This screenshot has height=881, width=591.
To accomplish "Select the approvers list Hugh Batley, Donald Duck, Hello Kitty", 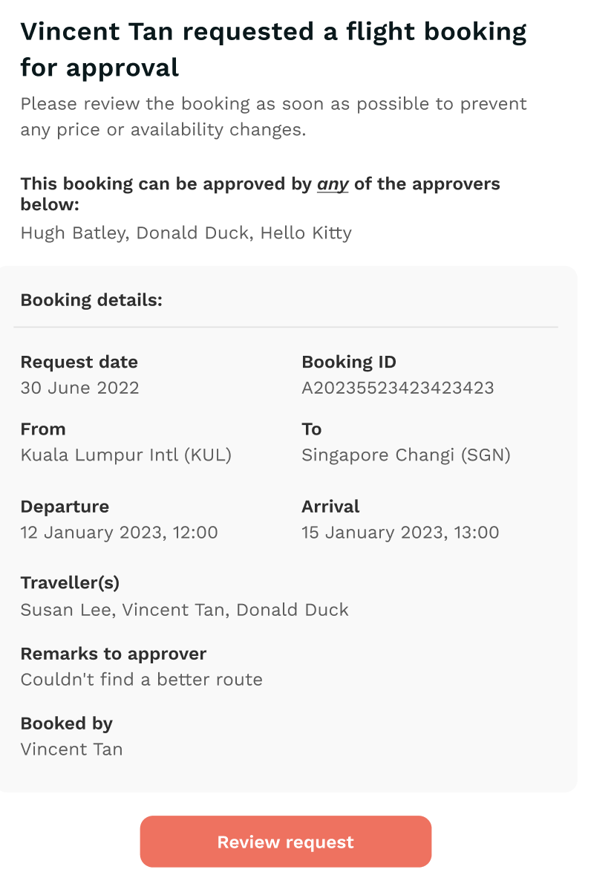I will click(x=186, y=233).
